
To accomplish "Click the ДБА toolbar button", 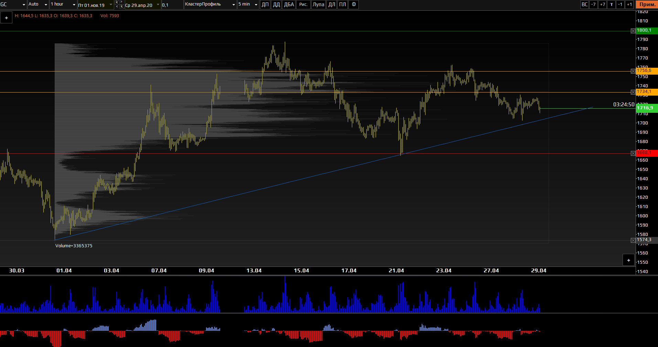I will (x=289, y=4).
